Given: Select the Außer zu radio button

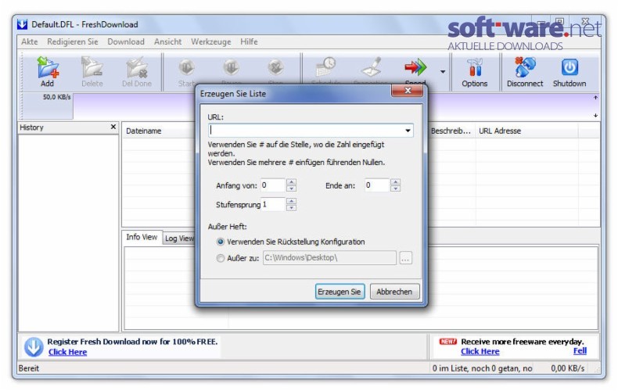Looking at the screenshot, I should (221, 258).
